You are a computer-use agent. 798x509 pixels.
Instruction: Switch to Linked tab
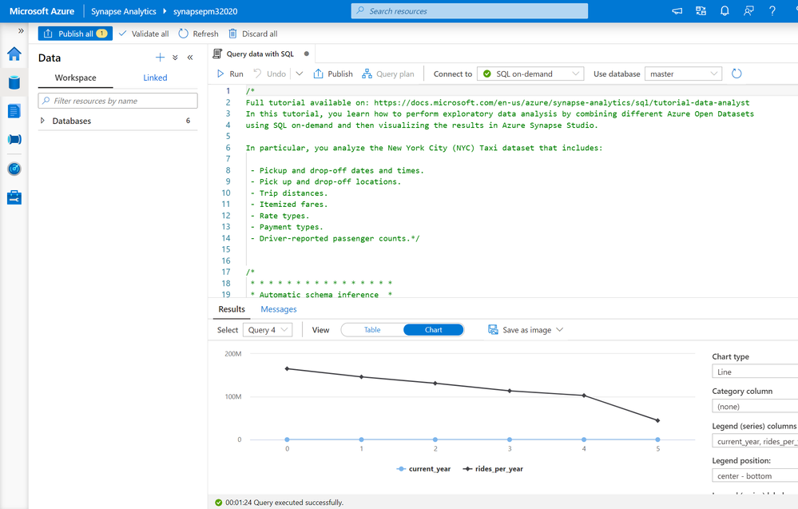(155, 78)
